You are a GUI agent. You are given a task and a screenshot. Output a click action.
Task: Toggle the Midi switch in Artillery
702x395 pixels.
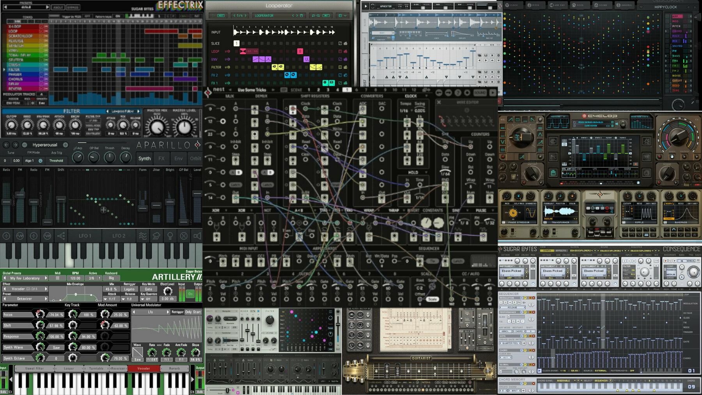58,278
